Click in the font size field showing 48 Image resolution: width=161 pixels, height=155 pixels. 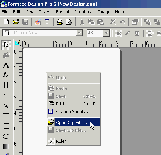95,33
